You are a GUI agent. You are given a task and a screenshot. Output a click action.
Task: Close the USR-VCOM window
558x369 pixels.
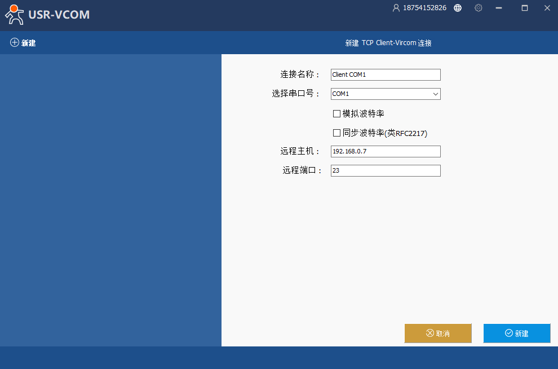546,8
